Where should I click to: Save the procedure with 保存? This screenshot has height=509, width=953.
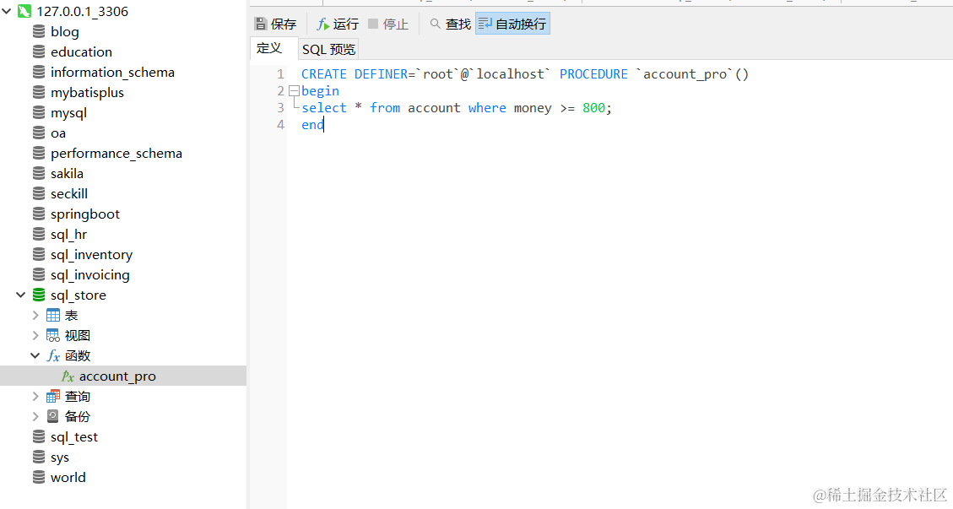tap(276, 24)
